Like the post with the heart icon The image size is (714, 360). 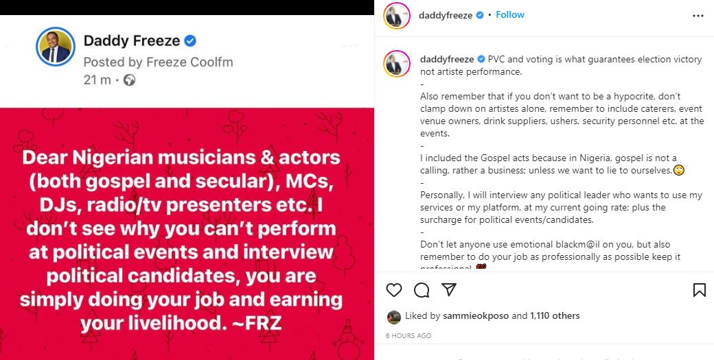coord(393,290)
